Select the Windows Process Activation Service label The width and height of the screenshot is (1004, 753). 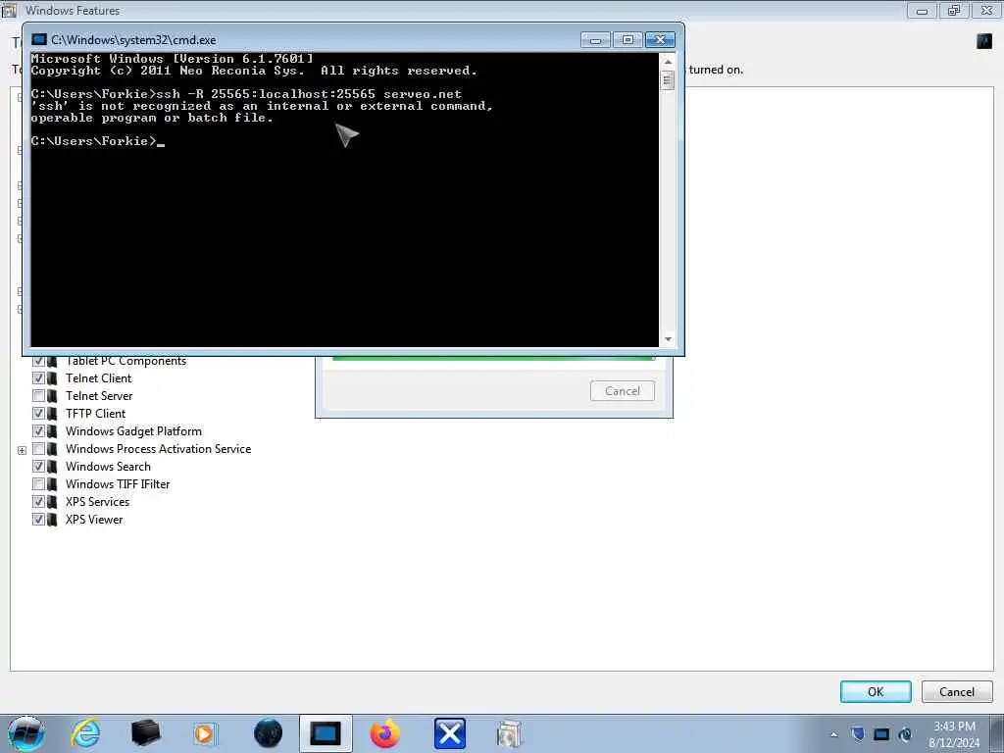(158, 449)
